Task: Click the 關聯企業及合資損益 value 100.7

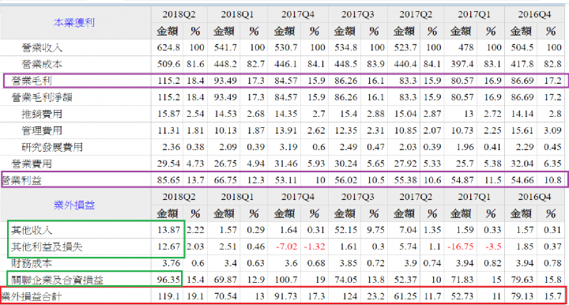Action: pos(286,280)
